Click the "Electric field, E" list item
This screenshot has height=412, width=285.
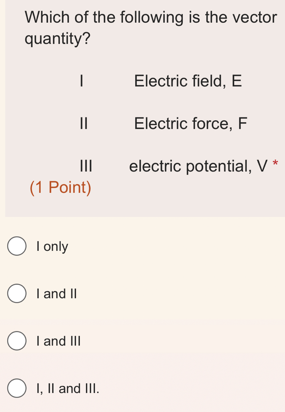click(188, 81)
